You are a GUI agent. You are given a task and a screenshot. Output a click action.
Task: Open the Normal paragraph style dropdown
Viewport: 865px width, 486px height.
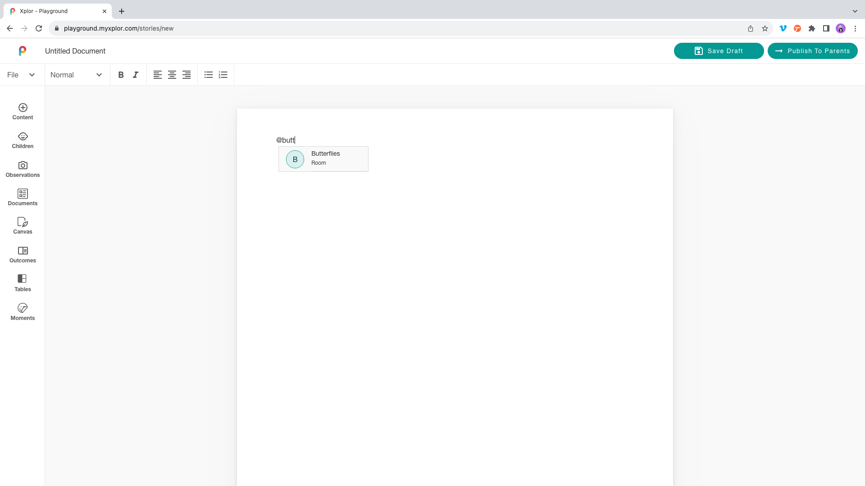pyautogui.click(x=77, y=75)
